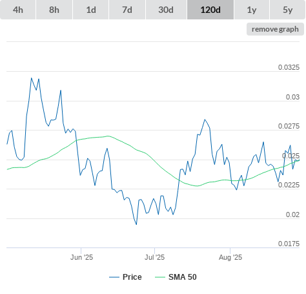Viewport: 306px width, 294px height.
Task: Toggle the Price series in legend
Action: [x=132, y=277]
